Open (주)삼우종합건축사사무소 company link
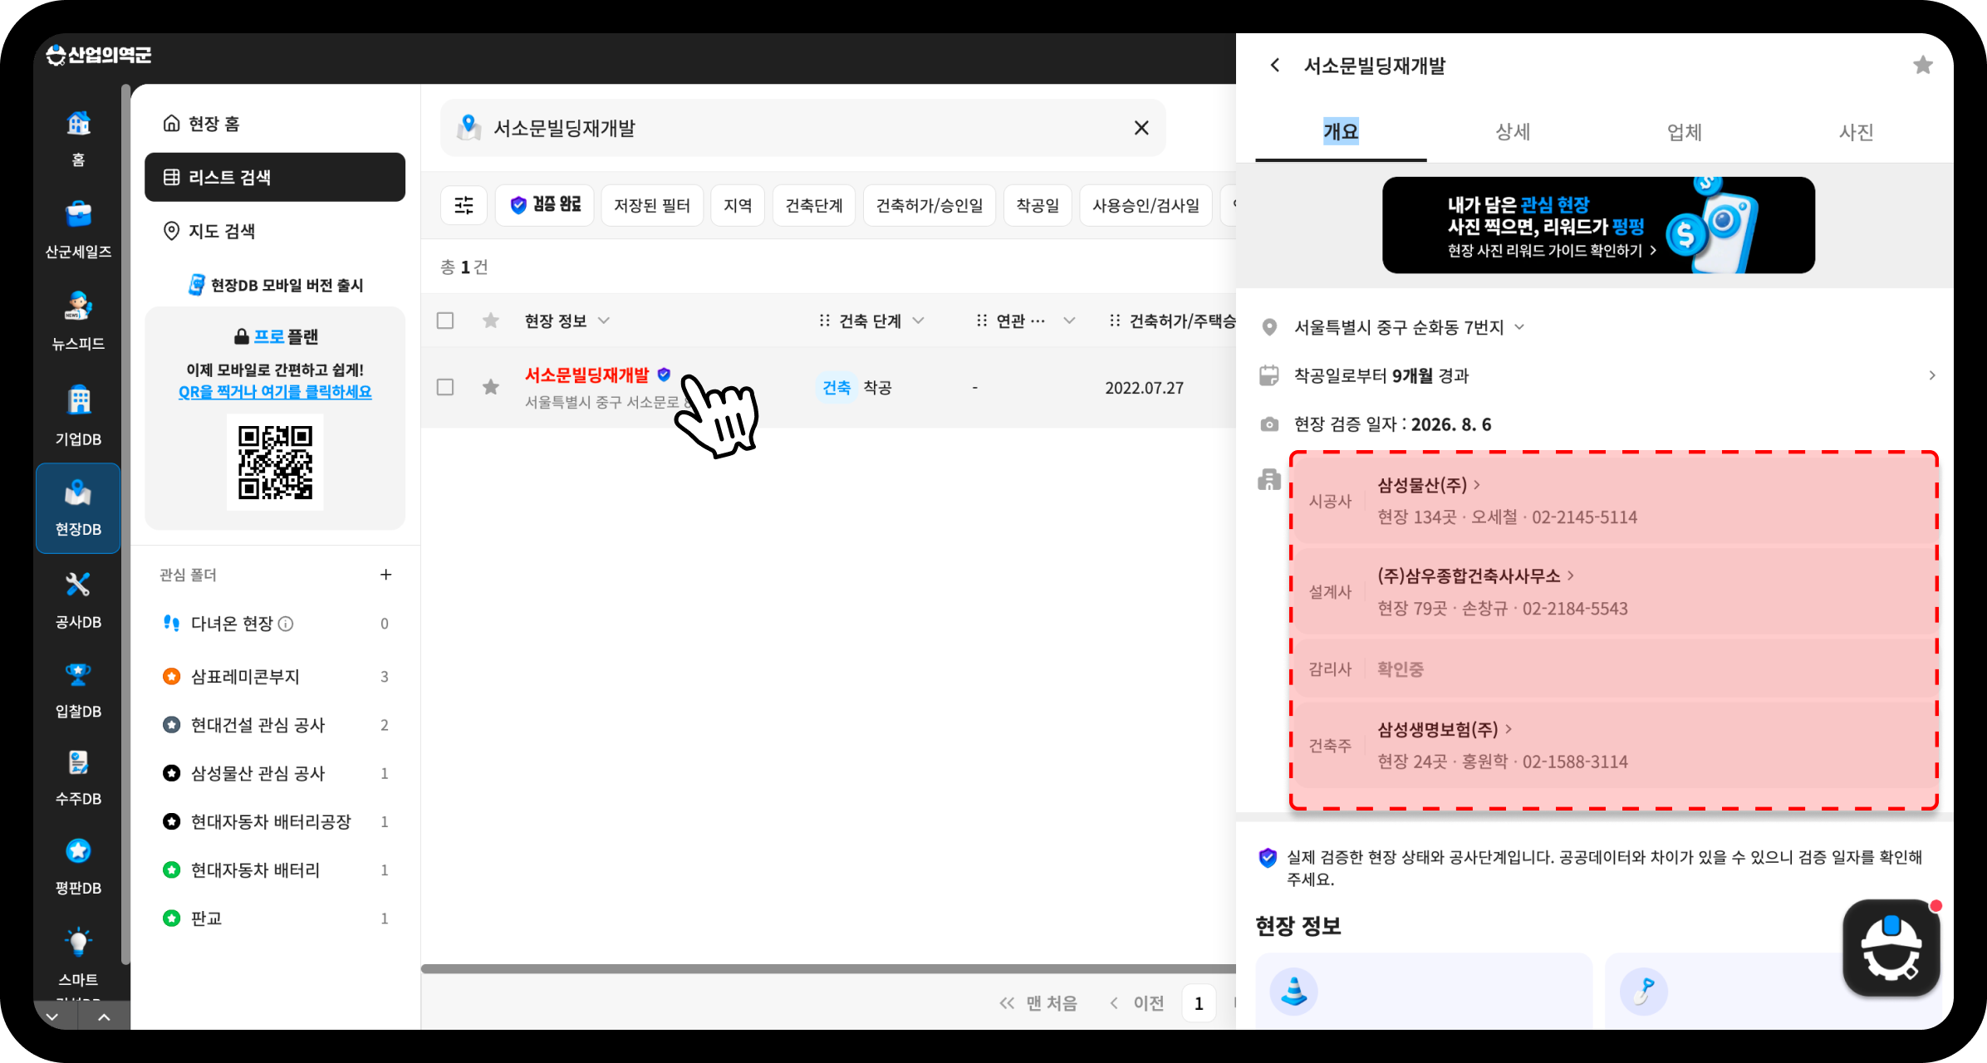 (x=1475, y=576)
